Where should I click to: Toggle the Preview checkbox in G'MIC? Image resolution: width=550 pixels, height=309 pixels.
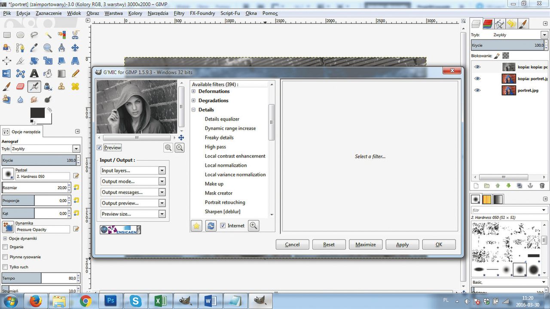click(x=99, y=148)
